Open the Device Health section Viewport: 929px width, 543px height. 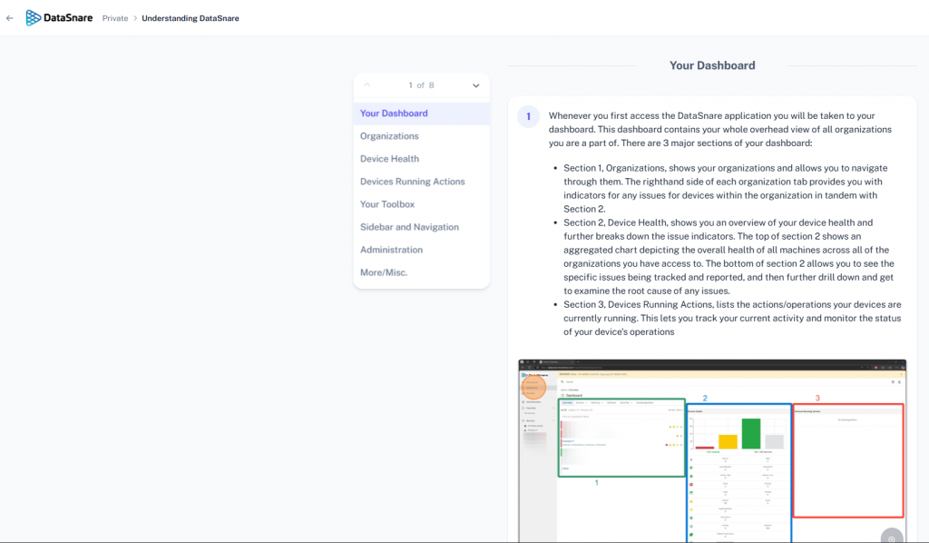(x=421, y=159)
